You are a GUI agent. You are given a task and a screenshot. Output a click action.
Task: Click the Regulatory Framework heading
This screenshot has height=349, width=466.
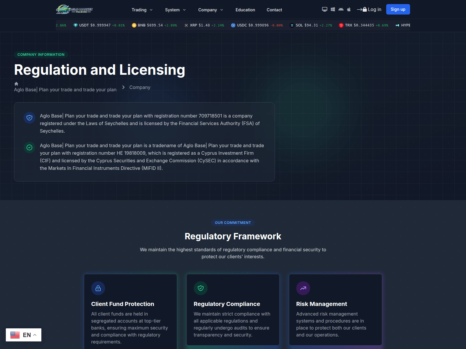(x=233, y=236)
